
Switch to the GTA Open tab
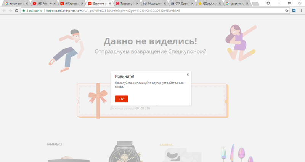click(x=181, y=3)
